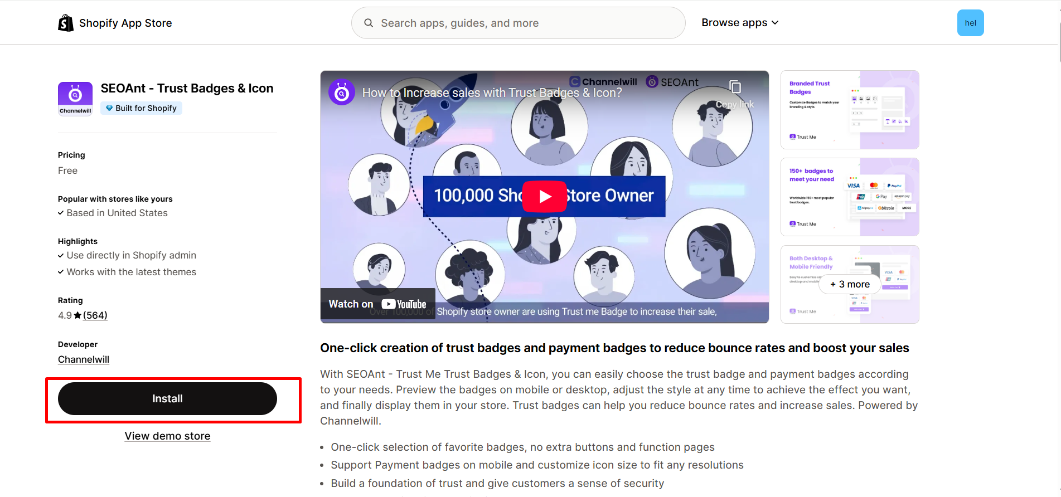
Task: Open Branded Trust Badges screenshot thumbnail
Action: (x=849, y=110)
